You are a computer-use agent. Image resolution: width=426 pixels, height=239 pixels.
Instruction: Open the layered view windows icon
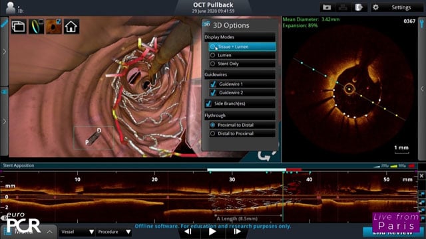[x=19, y=27]
